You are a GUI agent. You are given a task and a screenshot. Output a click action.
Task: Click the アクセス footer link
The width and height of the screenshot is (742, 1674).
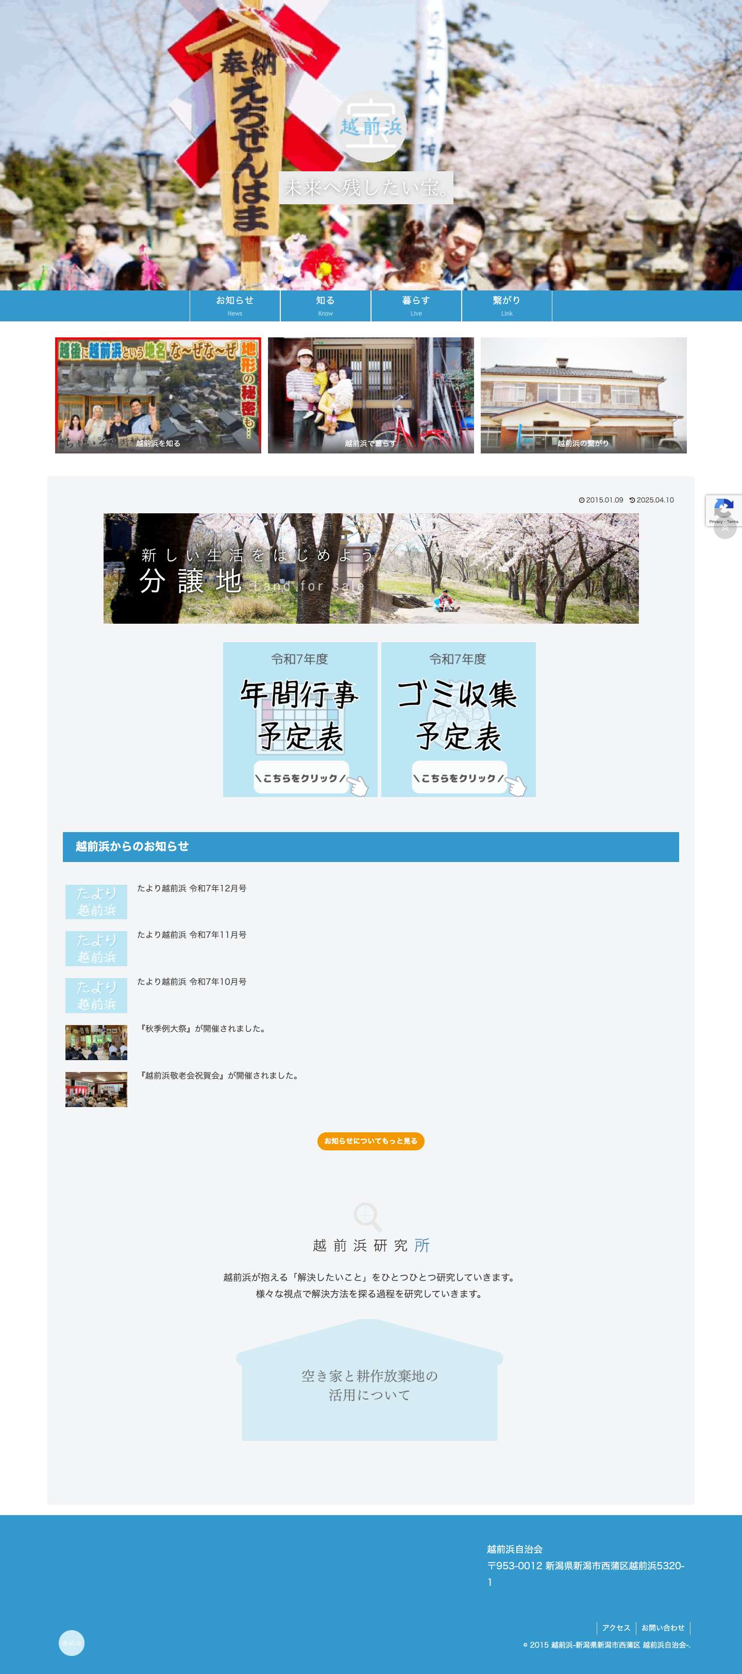[616, 1628]
